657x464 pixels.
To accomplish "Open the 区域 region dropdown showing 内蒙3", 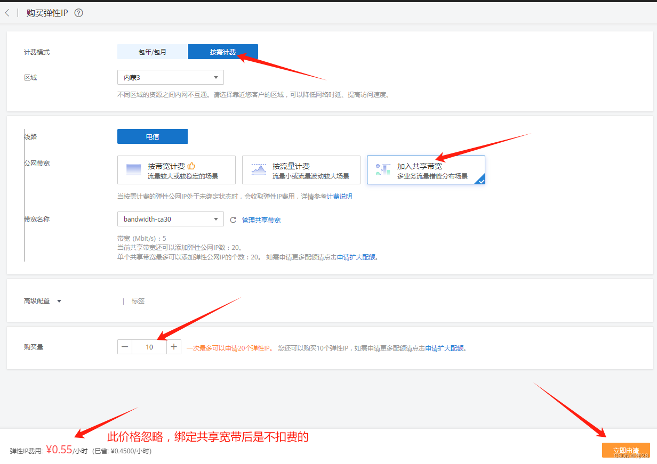I will pos(170,77).
